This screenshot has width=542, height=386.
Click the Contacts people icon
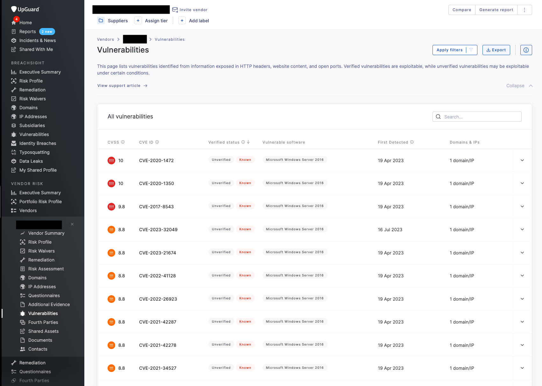pos(23,349)
